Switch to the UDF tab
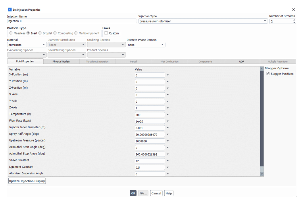300x210 pixels. (x=241, y=62)
